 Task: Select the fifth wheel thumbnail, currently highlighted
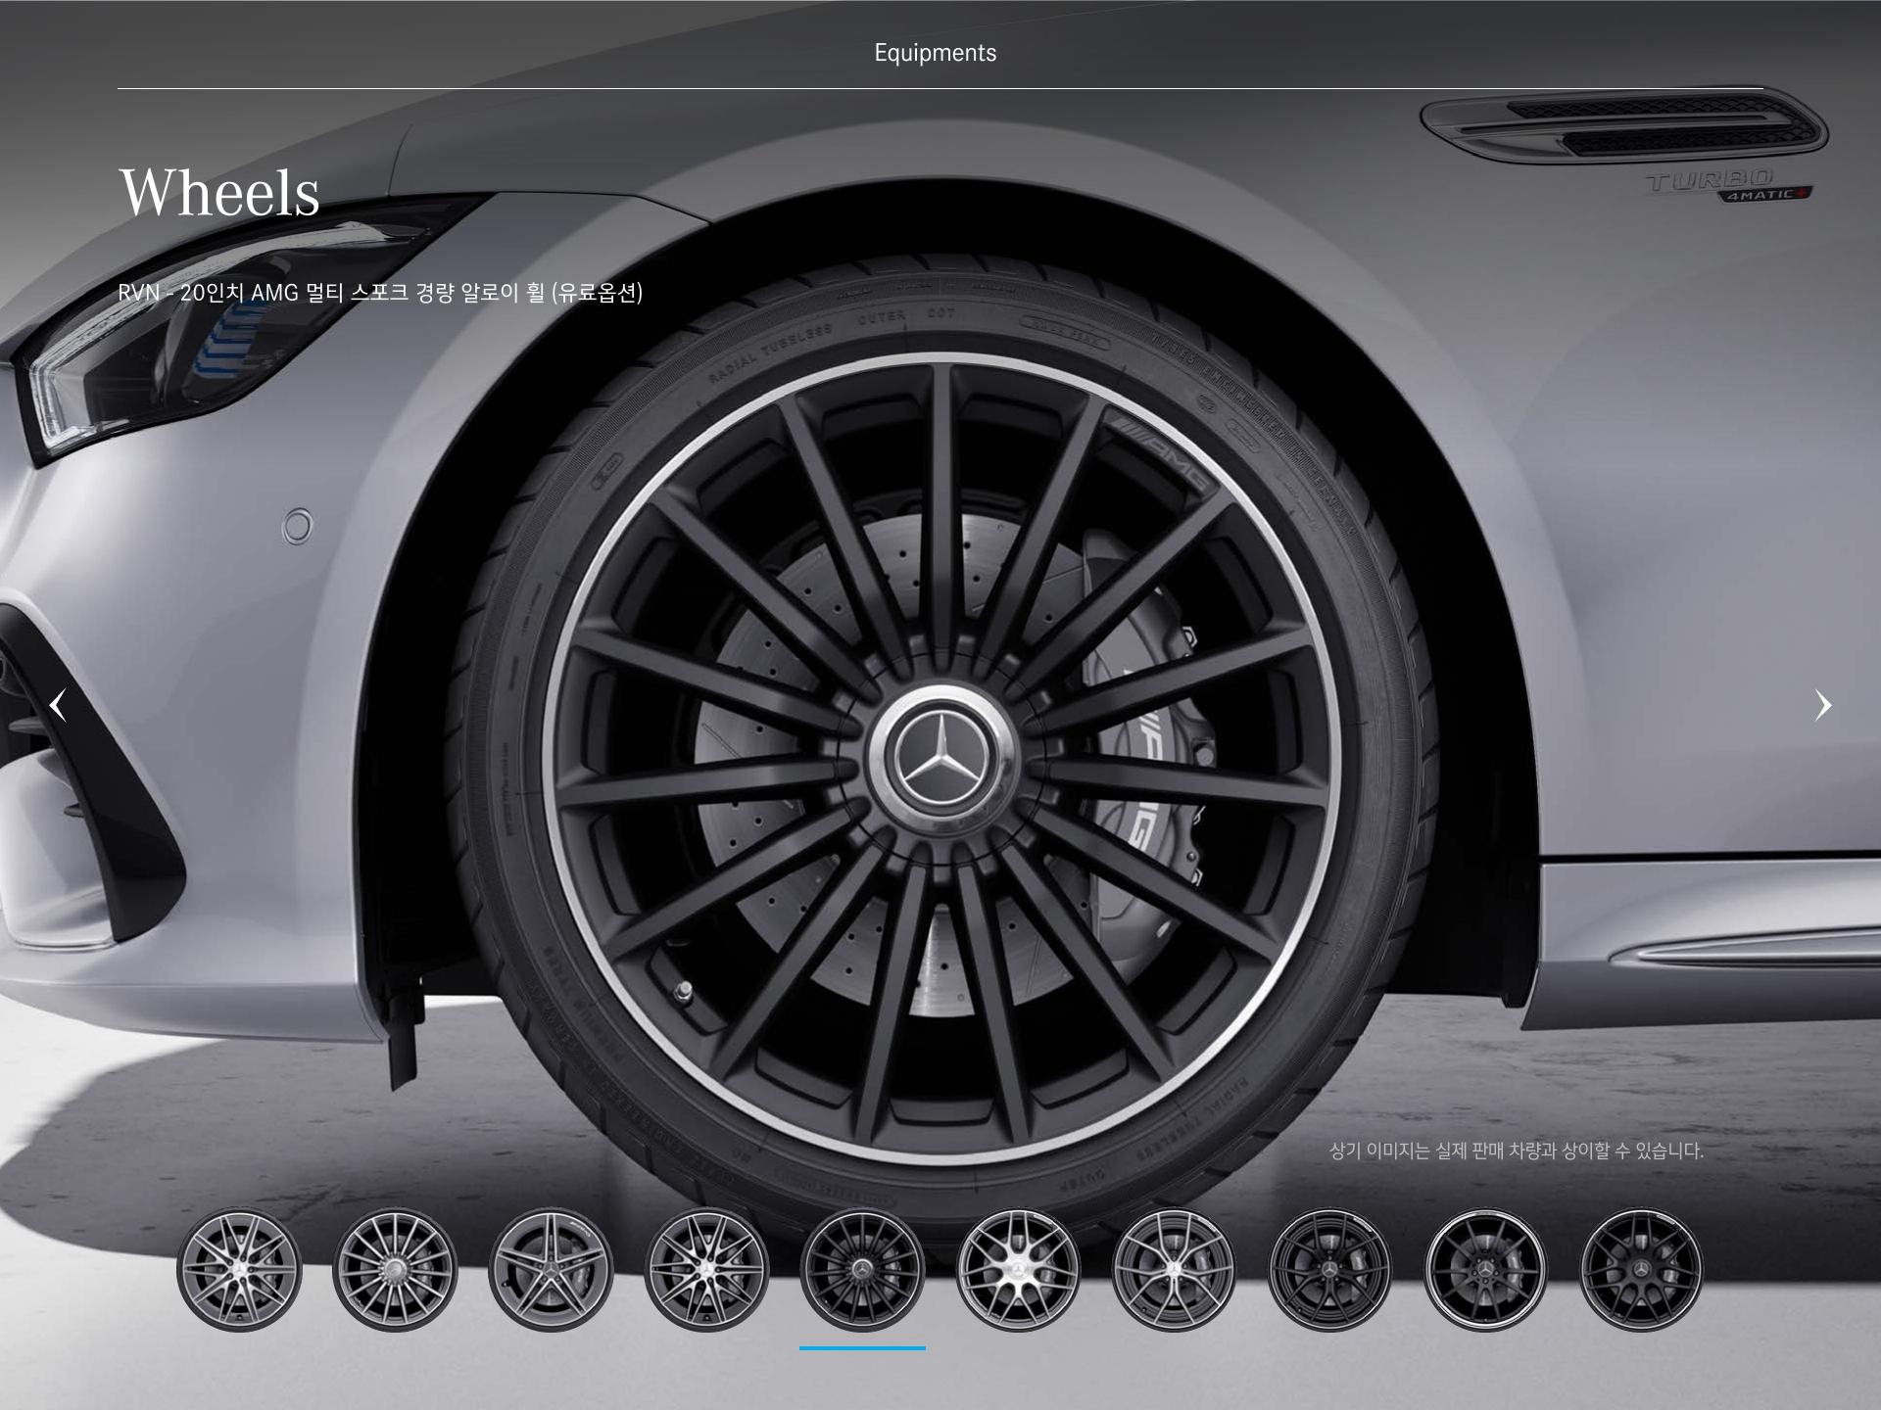862,1270
